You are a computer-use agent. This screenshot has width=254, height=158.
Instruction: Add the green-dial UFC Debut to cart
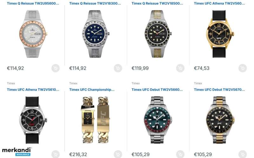tap(180, 154)
